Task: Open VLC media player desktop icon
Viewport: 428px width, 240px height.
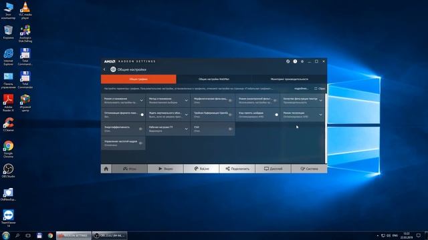Action: [x=25, y=11]
